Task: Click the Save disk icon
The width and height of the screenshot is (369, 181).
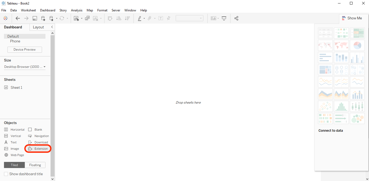Action: (x=35, y=18)
